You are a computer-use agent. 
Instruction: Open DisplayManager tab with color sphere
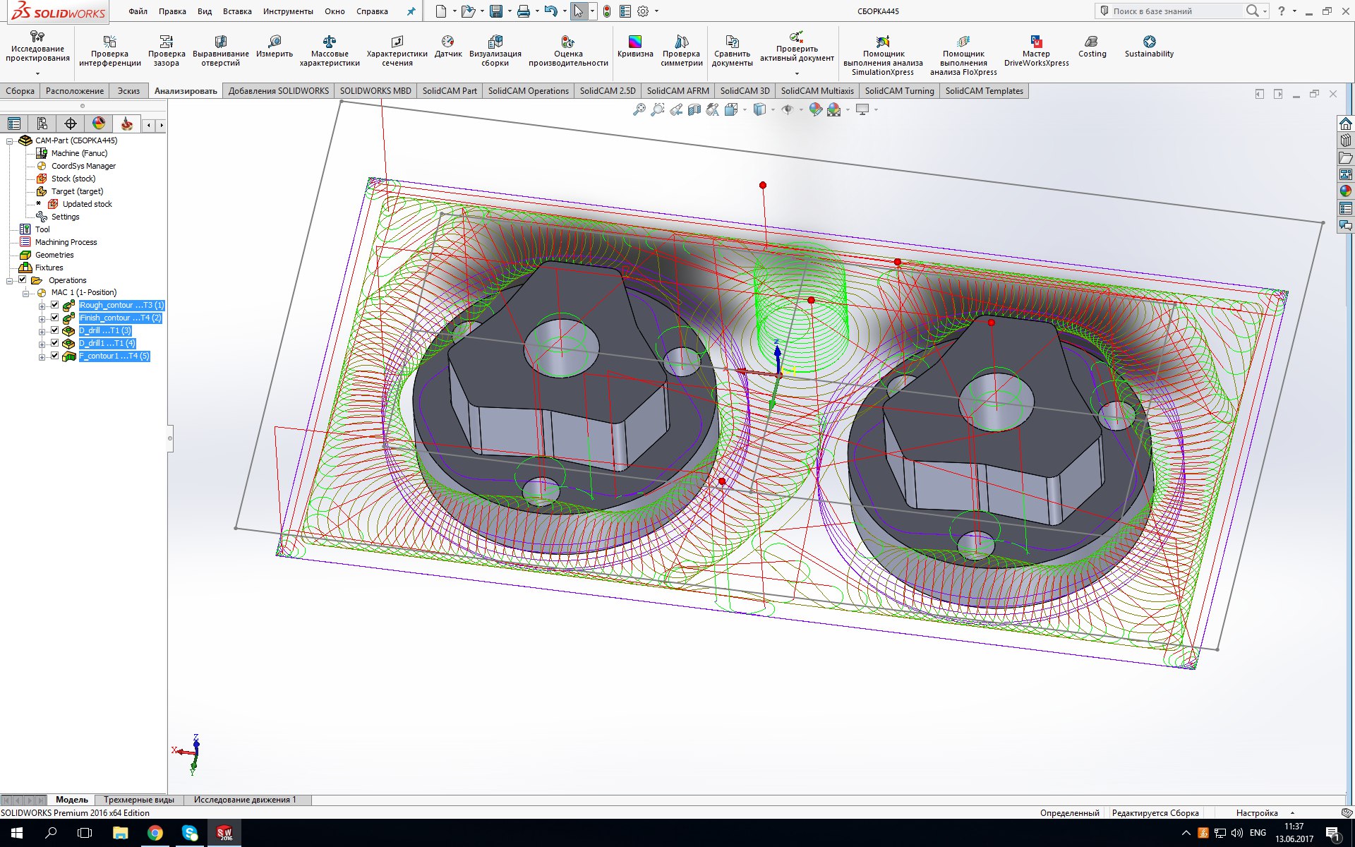click(99, 124)
